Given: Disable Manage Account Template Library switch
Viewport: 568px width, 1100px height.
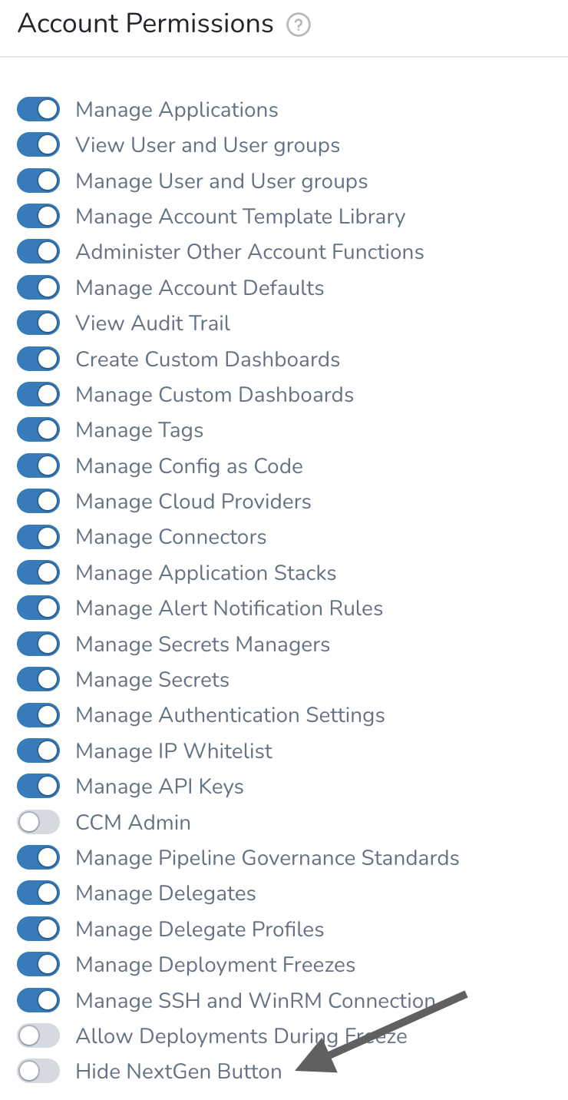Looking at the screenshot, I should pyautogui.click(x=38, y=216).
